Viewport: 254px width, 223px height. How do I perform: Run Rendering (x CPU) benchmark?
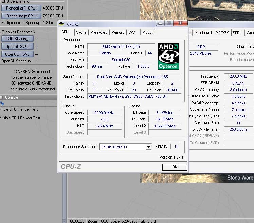tap(21, 16)
